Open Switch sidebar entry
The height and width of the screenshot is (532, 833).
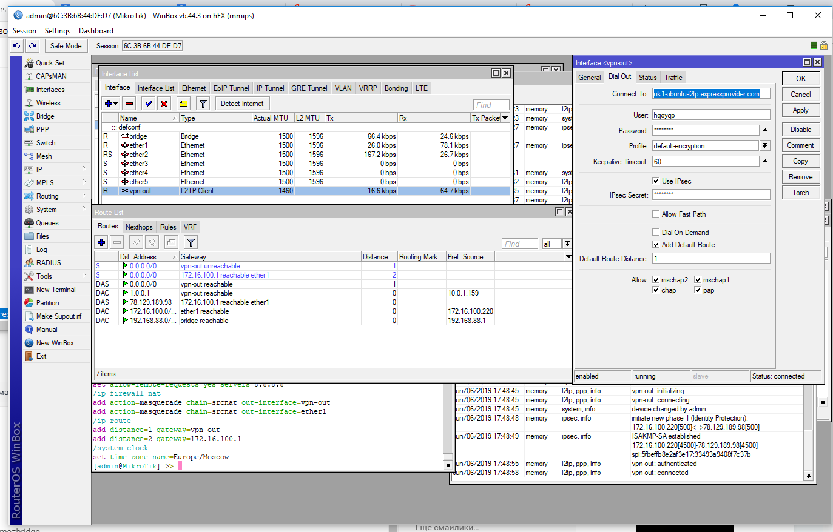[x=46, y=143]
